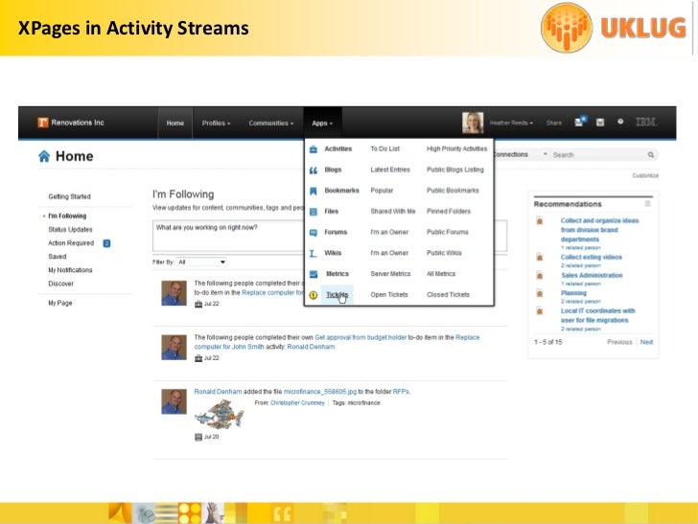Select Action Required in sidebar
The image size is (698, 524).
pyautogui.click(x=71, y=243)
